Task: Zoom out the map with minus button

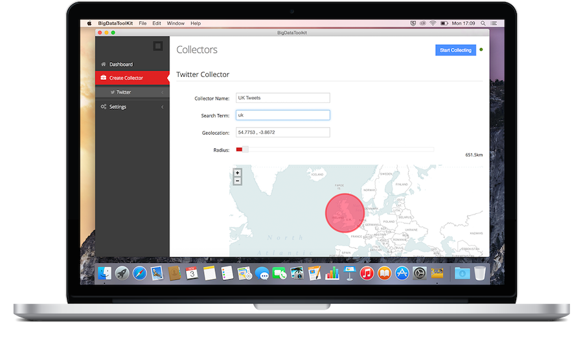Action: pos(237,181)
